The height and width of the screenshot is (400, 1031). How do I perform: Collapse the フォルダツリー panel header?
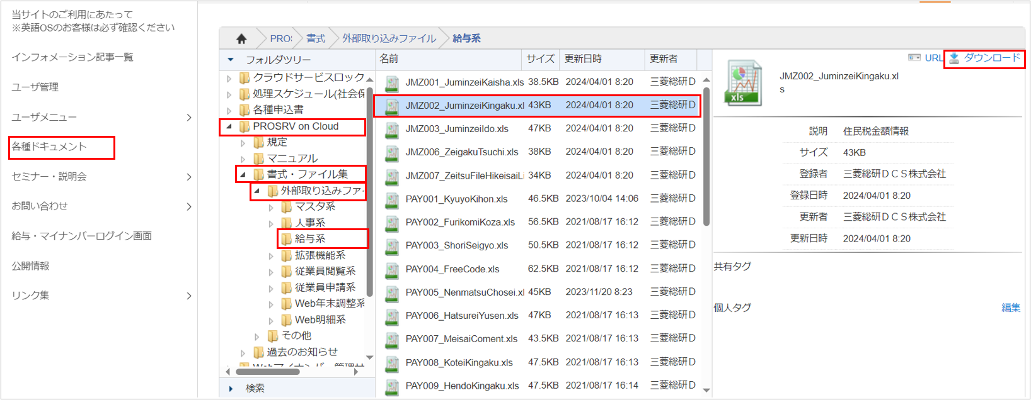(x=231, y=60)
